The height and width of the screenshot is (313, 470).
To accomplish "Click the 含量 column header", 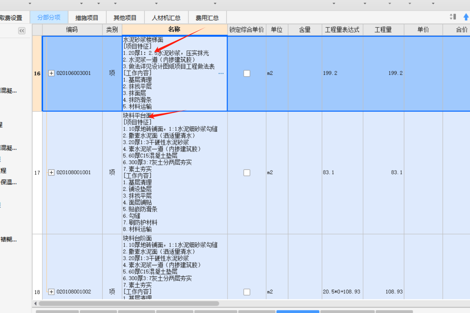I will tap(305, 30).
